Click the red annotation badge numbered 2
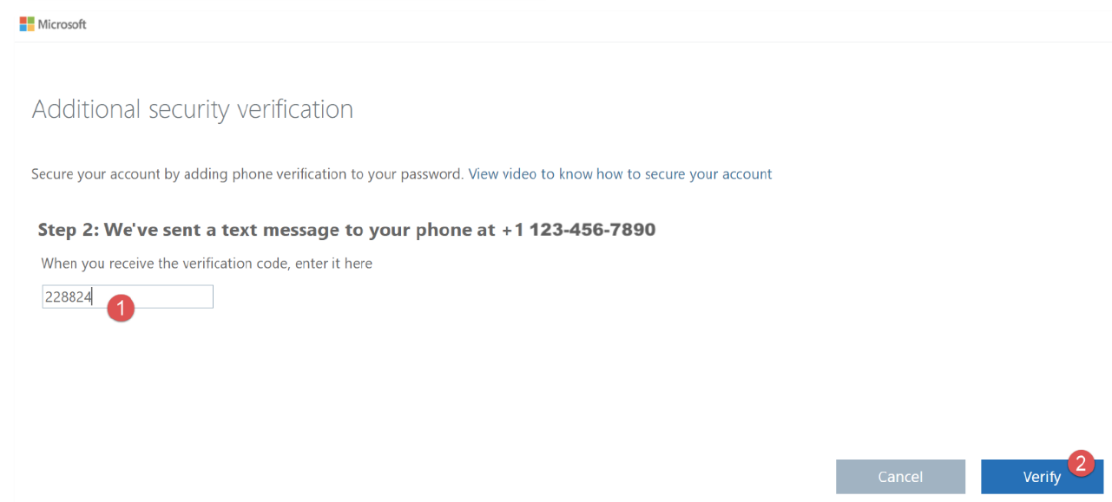The width and height of the screenshot is (1112, 502). pos(1081,462)
